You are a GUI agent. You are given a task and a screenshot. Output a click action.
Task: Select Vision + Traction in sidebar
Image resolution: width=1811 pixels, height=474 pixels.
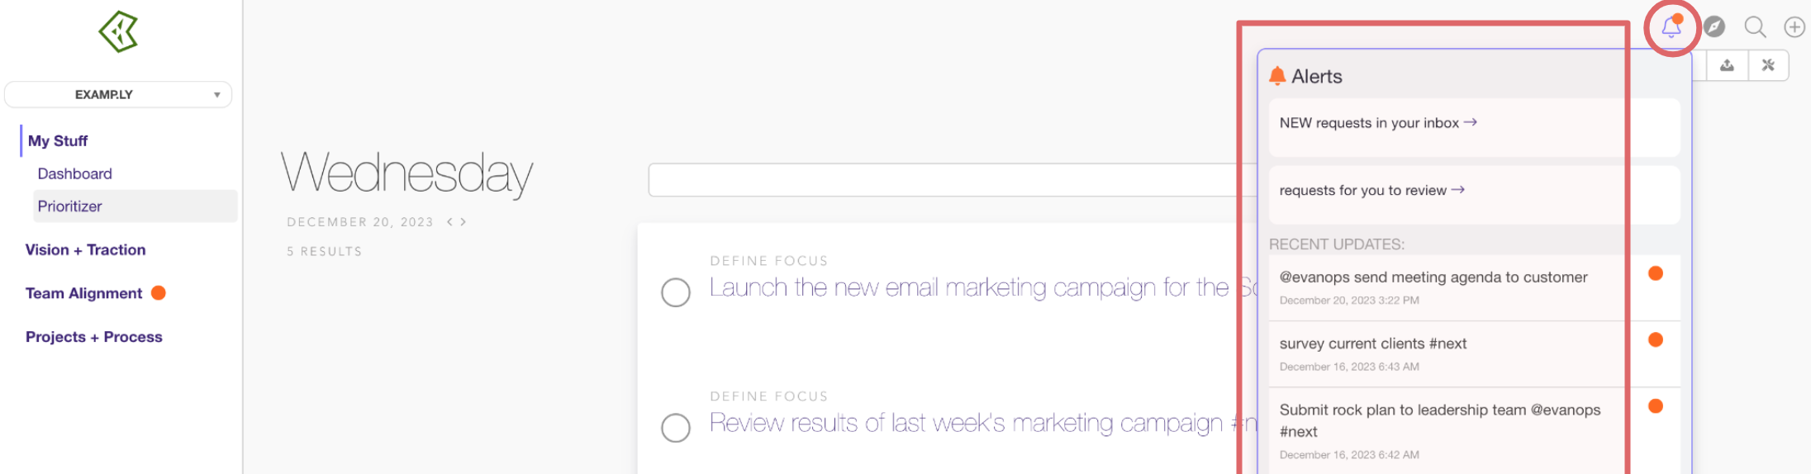(85, 249)
